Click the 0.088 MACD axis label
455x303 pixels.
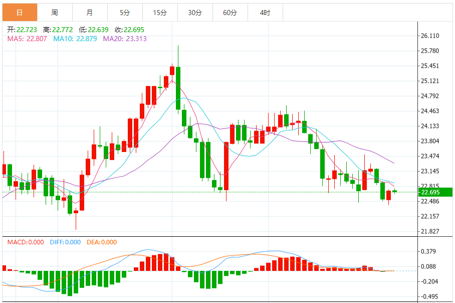(x=428, y=267)
